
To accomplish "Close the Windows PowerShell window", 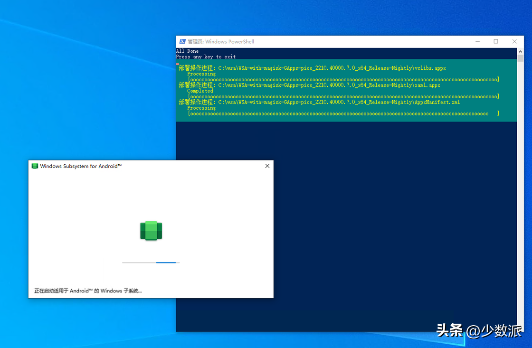I will click(x=514, y=42).
